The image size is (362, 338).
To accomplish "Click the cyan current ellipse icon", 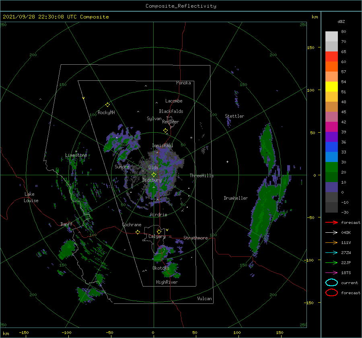I will 331,283.
